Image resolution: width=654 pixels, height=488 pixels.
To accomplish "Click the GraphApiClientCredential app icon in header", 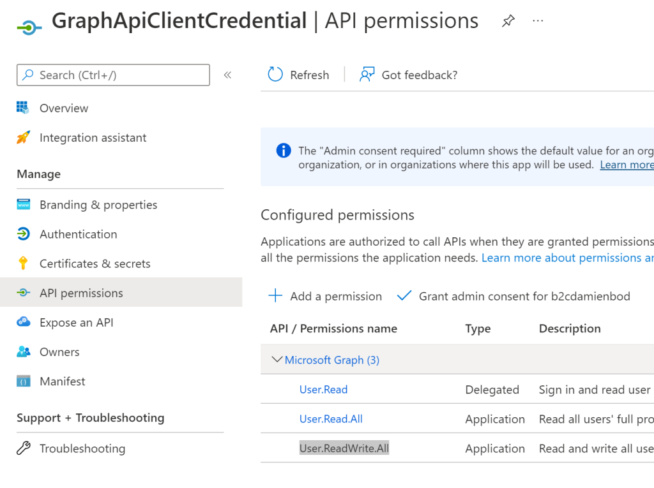I will click(29, 28).
